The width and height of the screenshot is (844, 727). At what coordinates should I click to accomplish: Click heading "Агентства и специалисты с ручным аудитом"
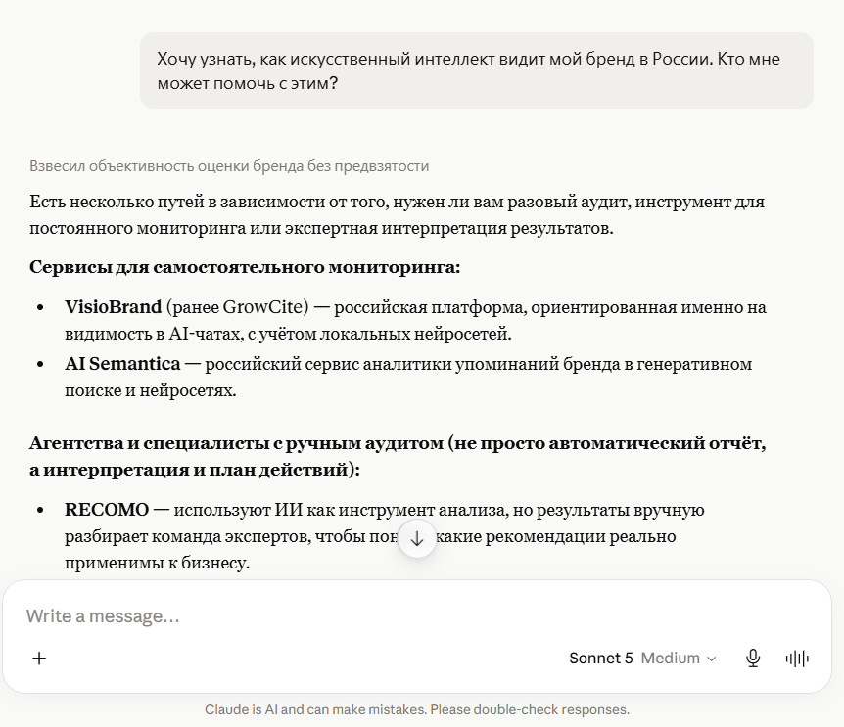(236, 443)
